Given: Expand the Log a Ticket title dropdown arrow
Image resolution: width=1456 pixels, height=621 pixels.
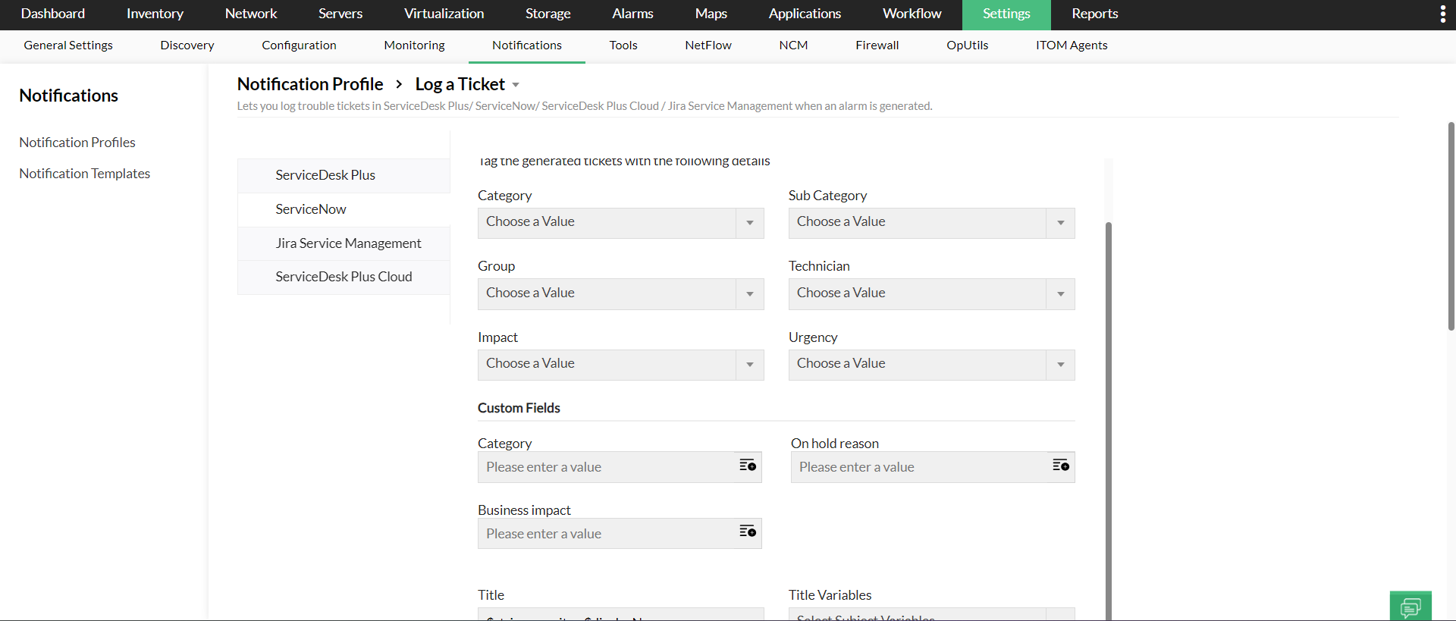Looking at the screenshot, I should pos(516,85).
